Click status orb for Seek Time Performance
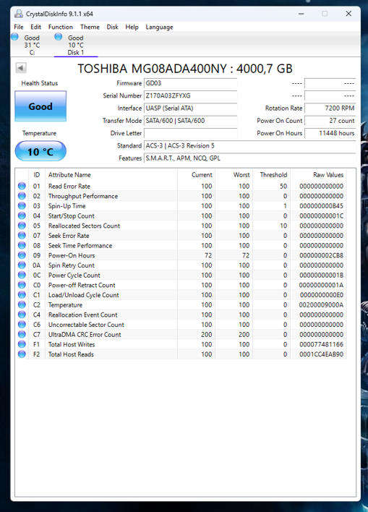This screenshot has width=368, height=512. point(22,246)
